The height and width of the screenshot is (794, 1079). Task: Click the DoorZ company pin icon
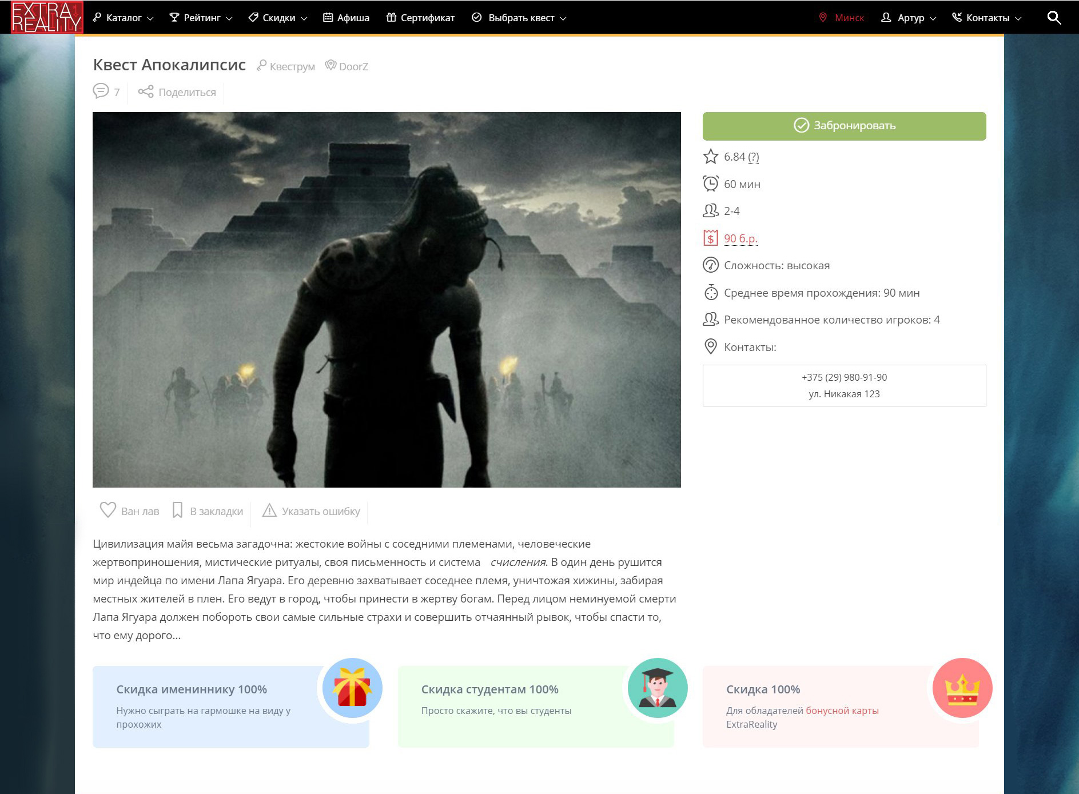[x=331, y=65]
